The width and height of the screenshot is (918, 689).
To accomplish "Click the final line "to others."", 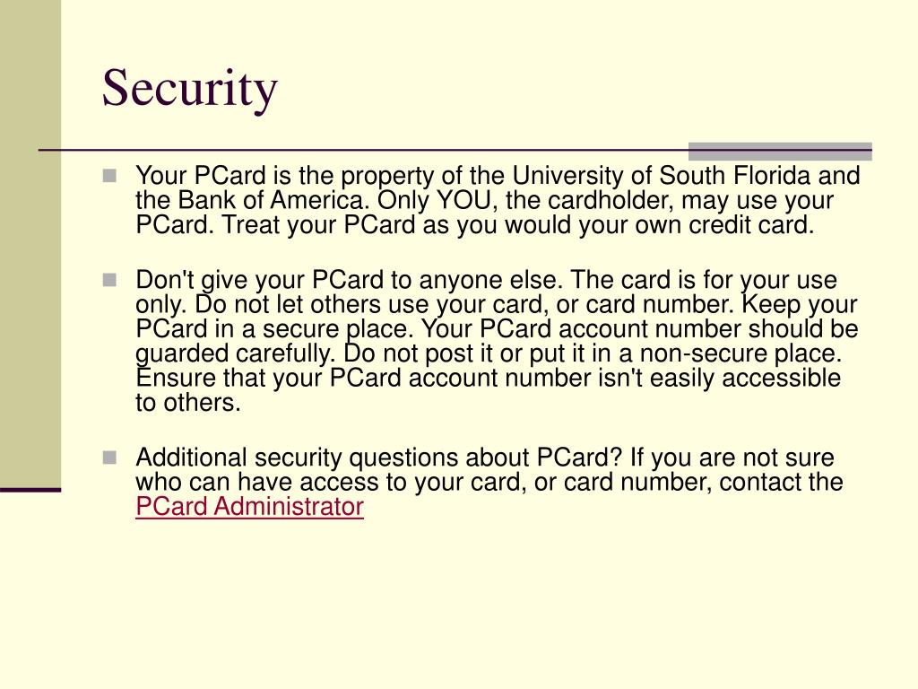I will (188, 403).
